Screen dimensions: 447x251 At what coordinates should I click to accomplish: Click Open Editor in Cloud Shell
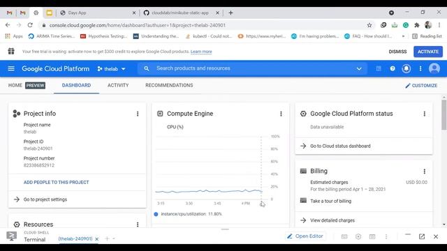[305, 236]
